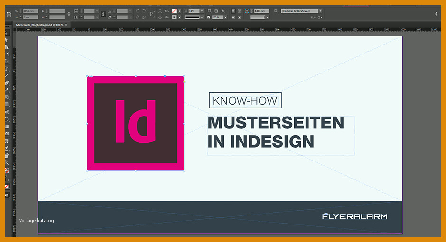Toggle constrain width and height proportions
The image size is (446, 242).
(69, 14)
